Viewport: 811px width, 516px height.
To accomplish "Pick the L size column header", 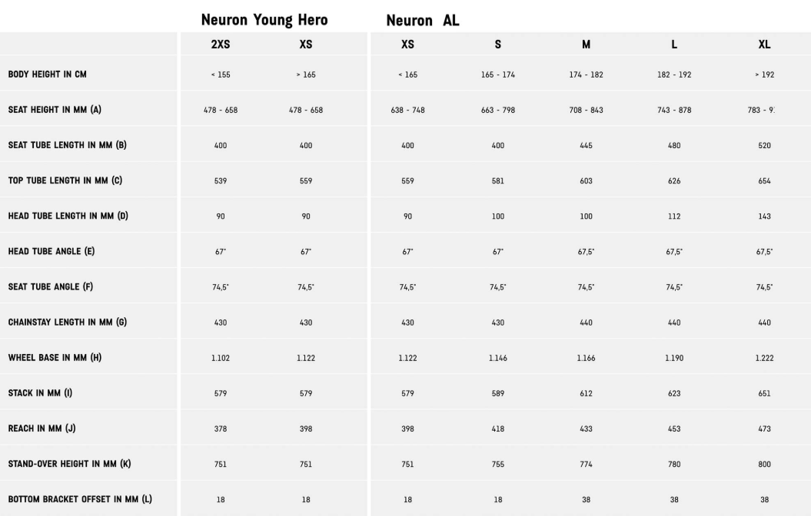I will 674,45.
